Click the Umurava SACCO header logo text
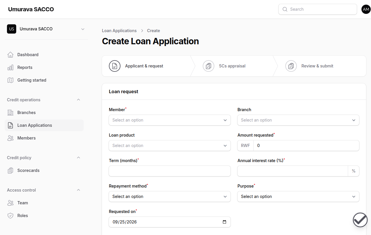Image resolution: width=371 pixels, height=235 pixels. point(31,9)
